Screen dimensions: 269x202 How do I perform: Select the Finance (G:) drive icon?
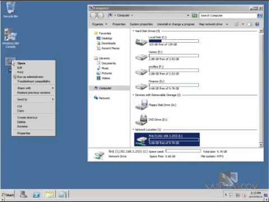point(141,86)
